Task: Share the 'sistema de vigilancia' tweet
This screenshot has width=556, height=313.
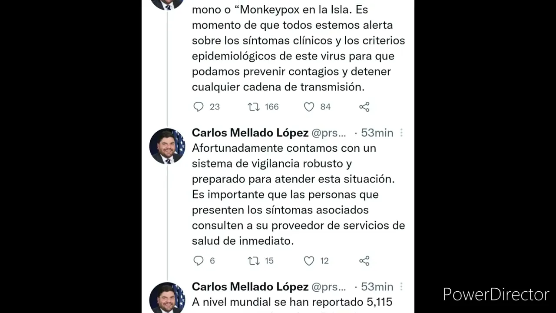Action: (x=364, y=261)
